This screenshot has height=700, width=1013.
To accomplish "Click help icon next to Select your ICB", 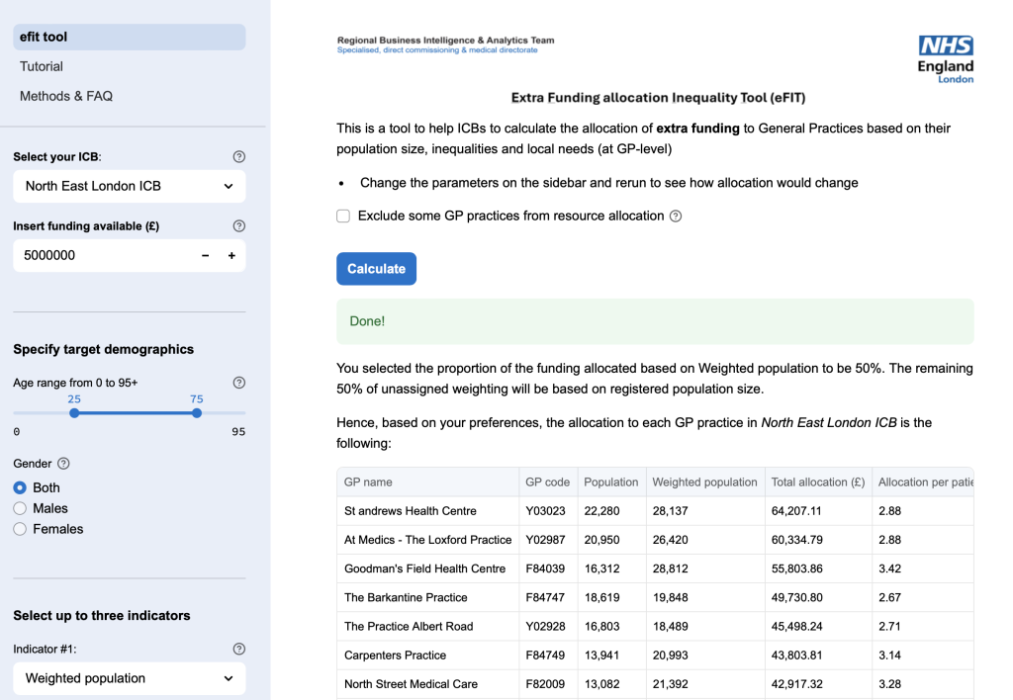I will click(x=238, y=157).
